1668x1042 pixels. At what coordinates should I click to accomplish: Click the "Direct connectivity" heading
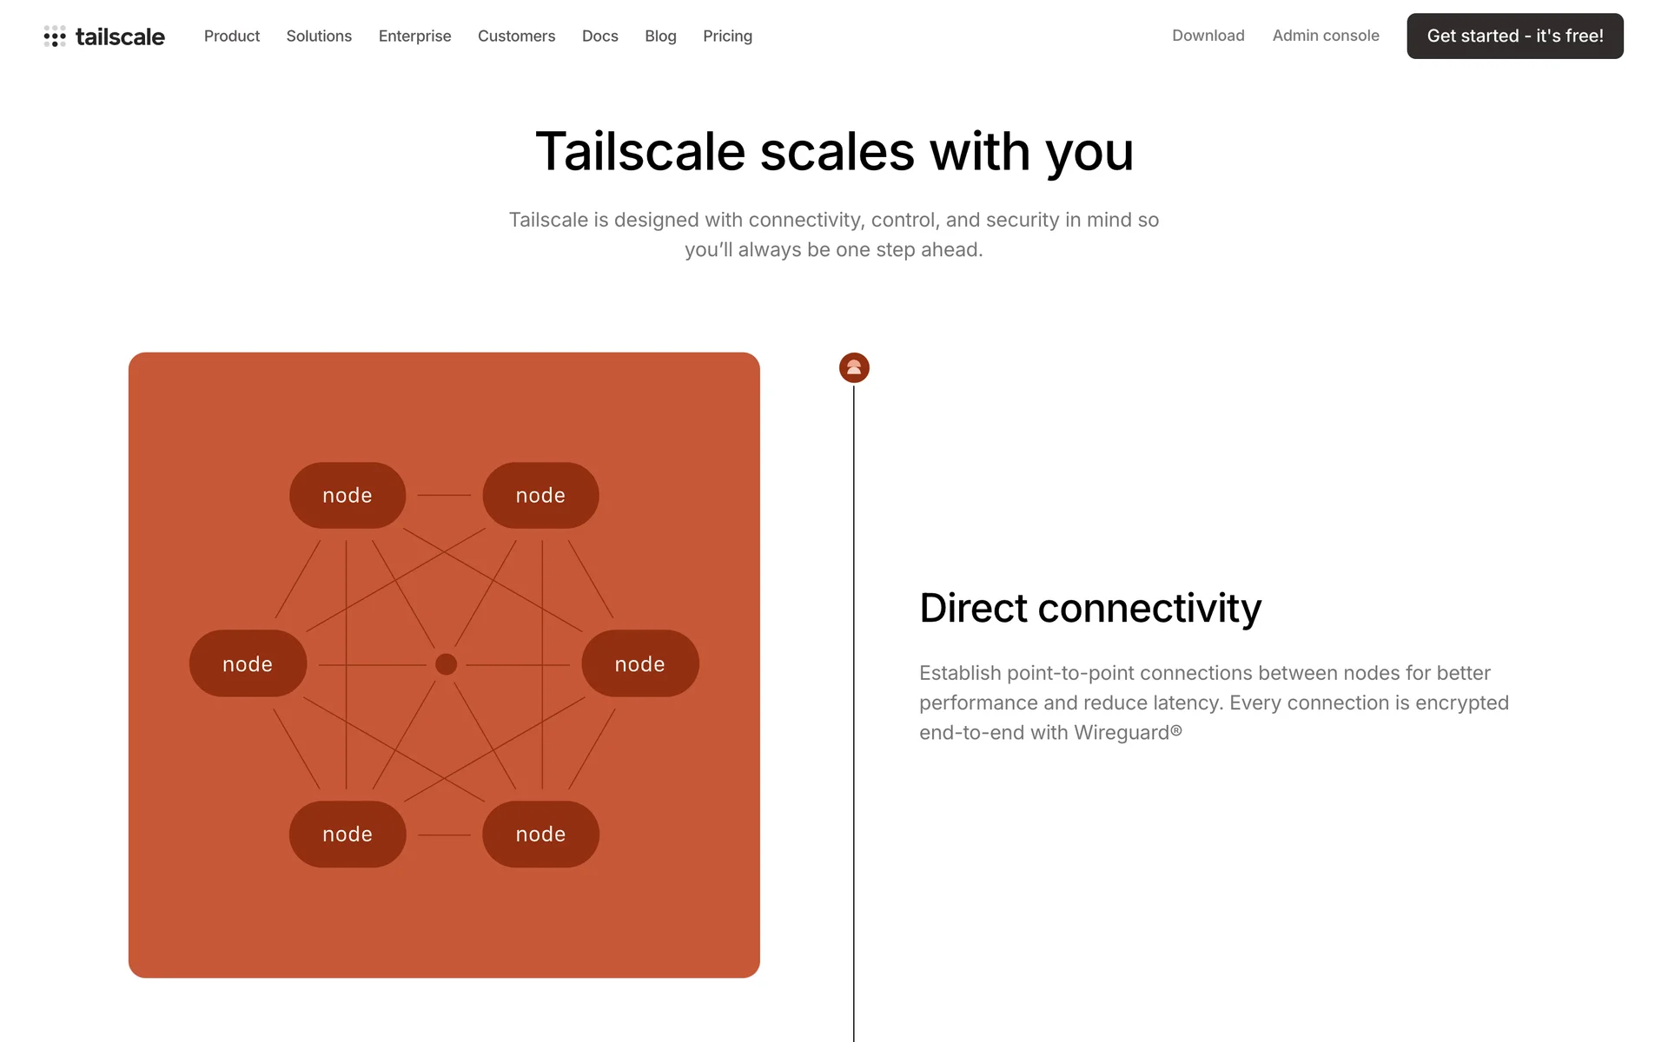click(1090, 608)
